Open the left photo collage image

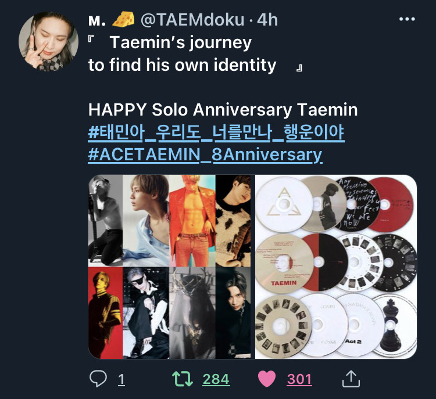(170, 267)
